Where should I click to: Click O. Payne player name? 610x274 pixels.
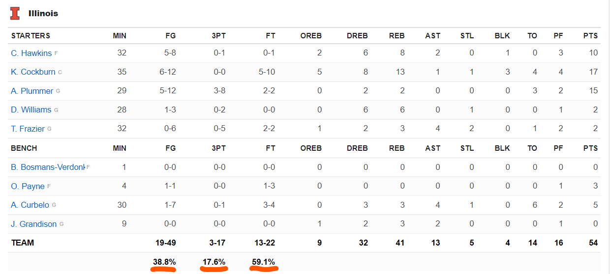(28, 186)
